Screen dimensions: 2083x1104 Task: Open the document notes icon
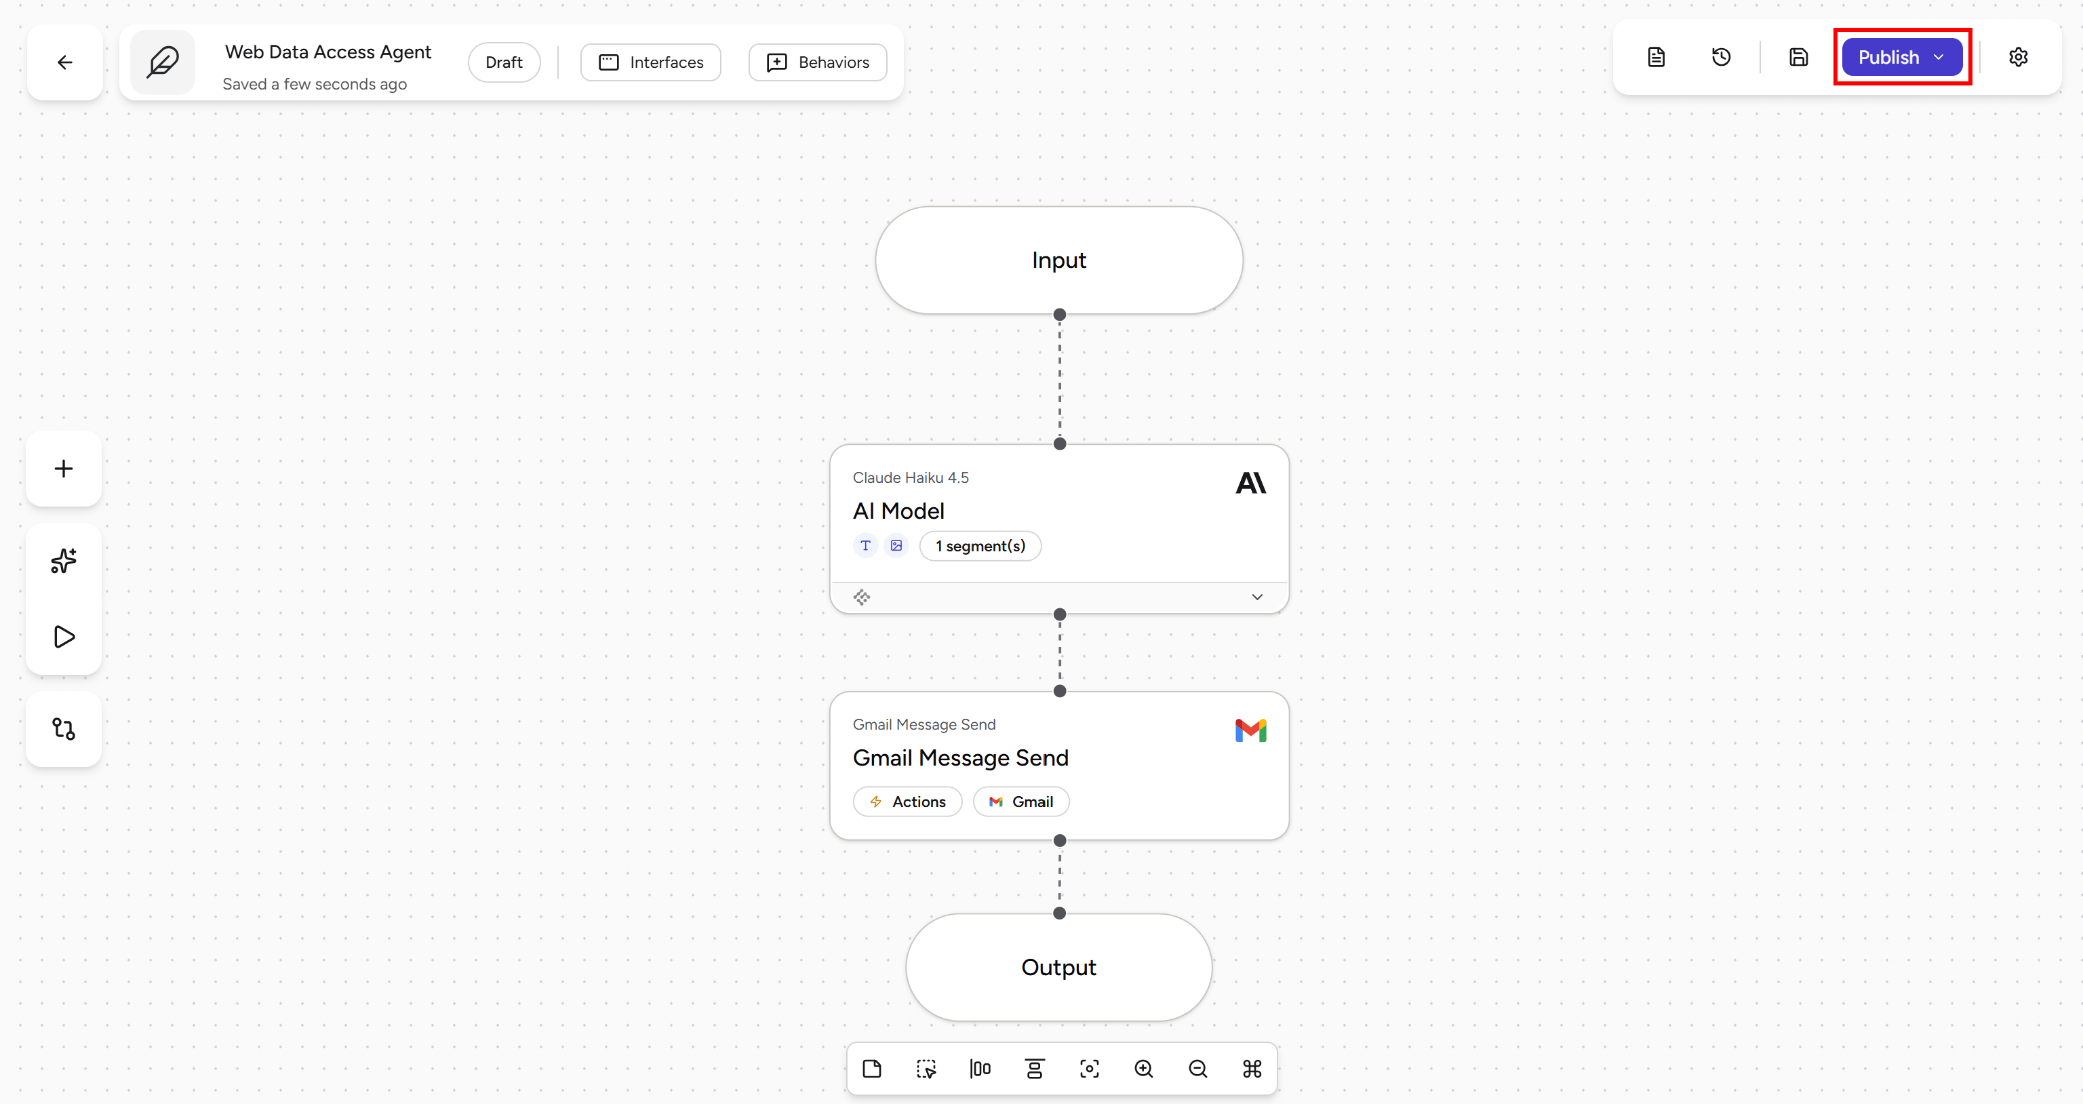(x=1656, y=58)
